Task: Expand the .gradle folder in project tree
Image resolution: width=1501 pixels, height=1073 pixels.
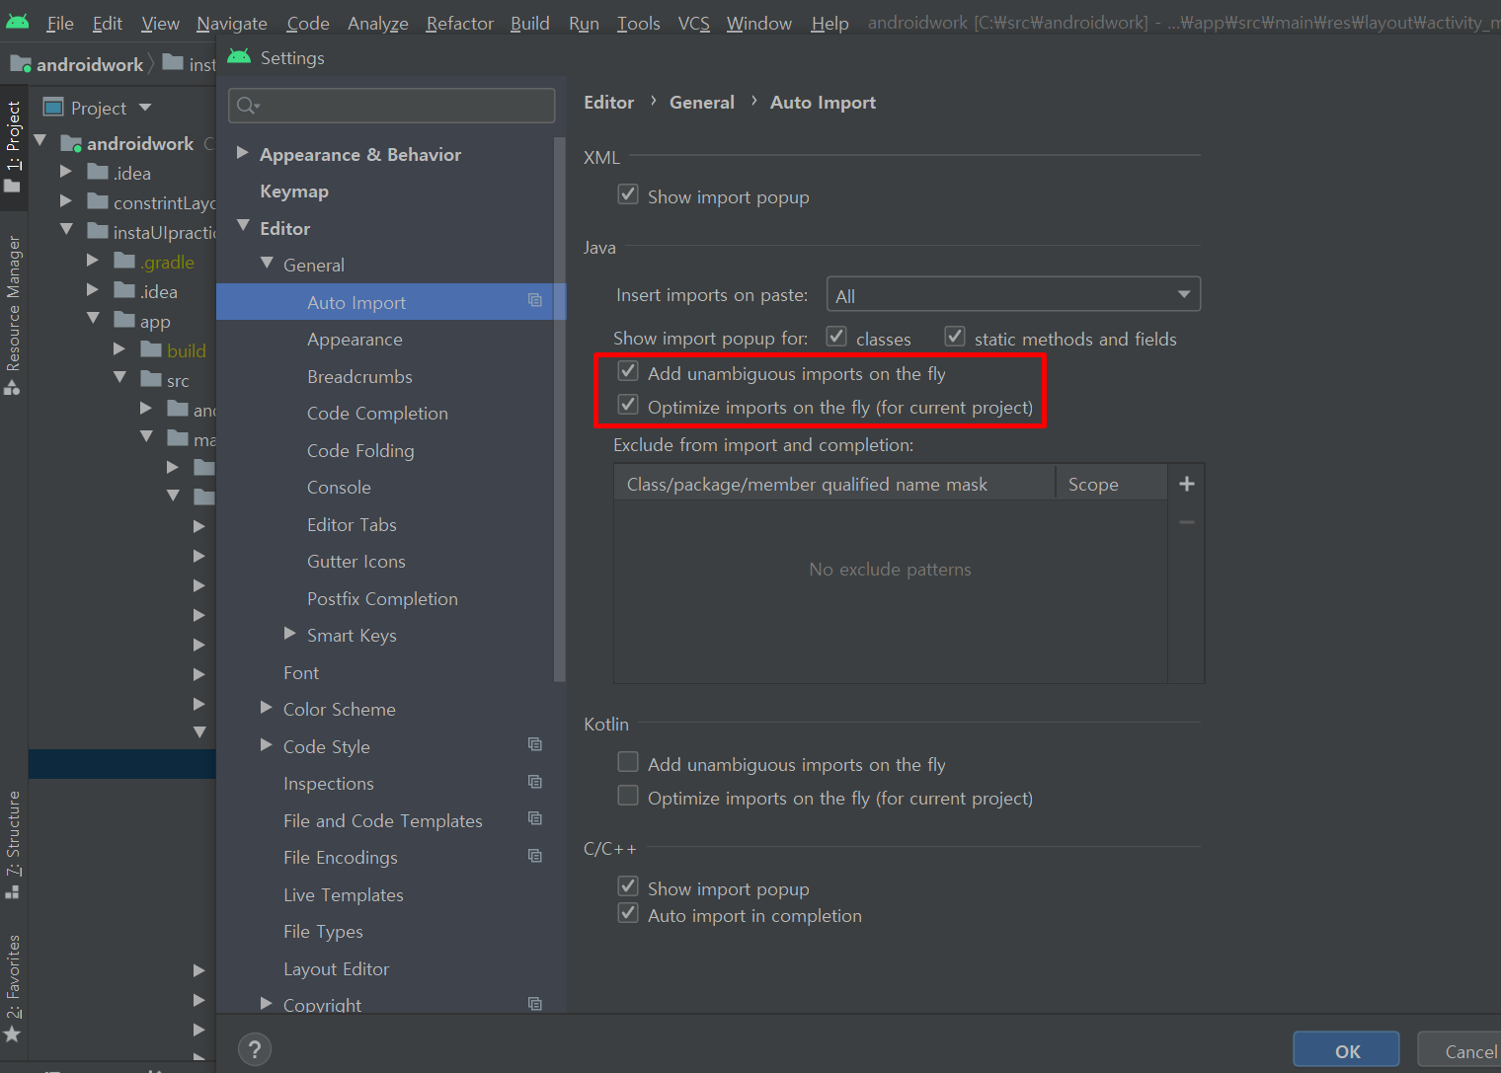Action: pos(92,261)
